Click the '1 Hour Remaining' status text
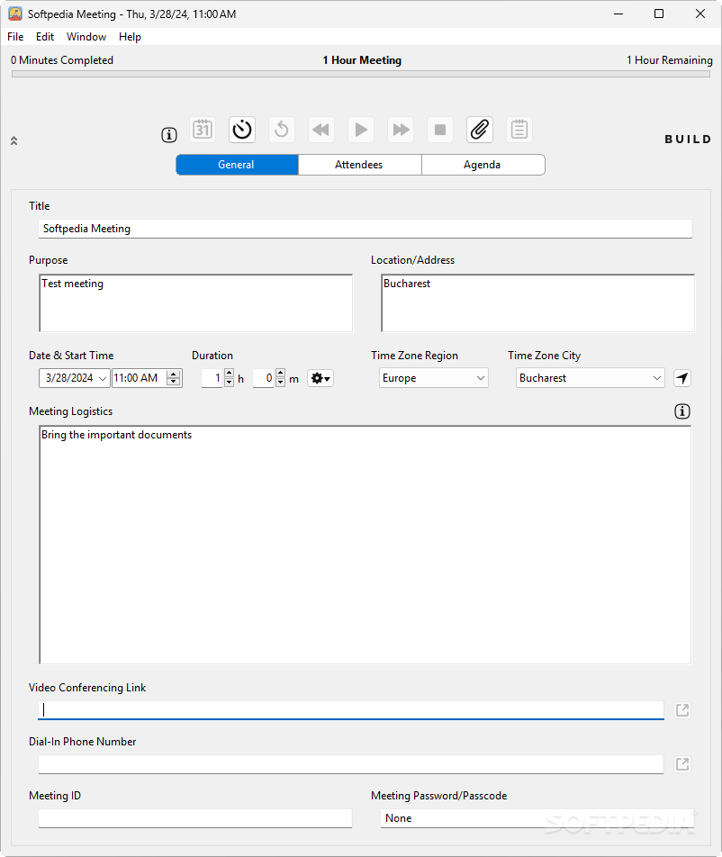The image size is (722, 857). [x=670, y=60]
